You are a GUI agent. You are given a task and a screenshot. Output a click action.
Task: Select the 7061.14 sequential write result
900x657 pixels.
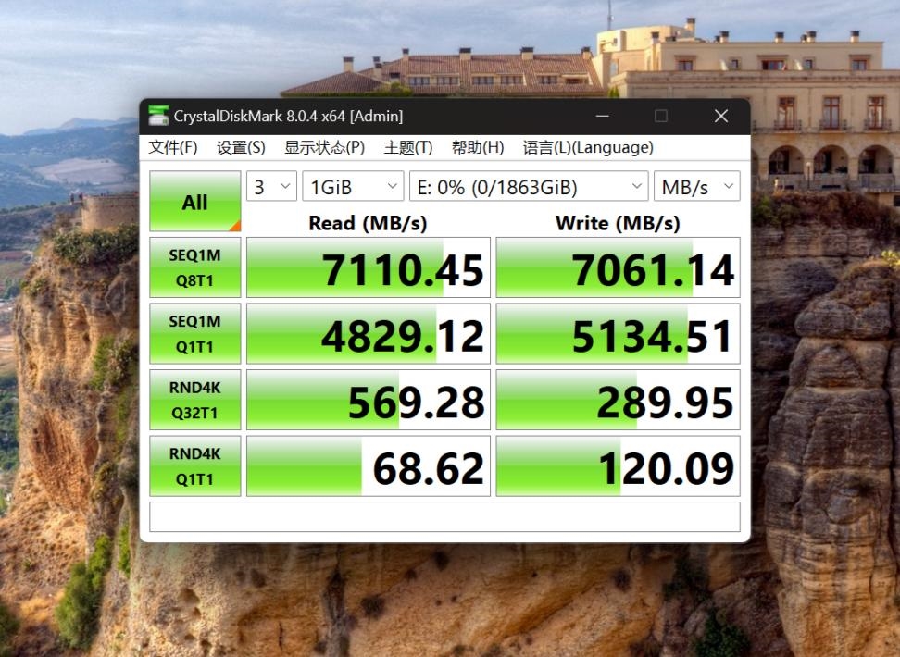click(x=619, y=267)
